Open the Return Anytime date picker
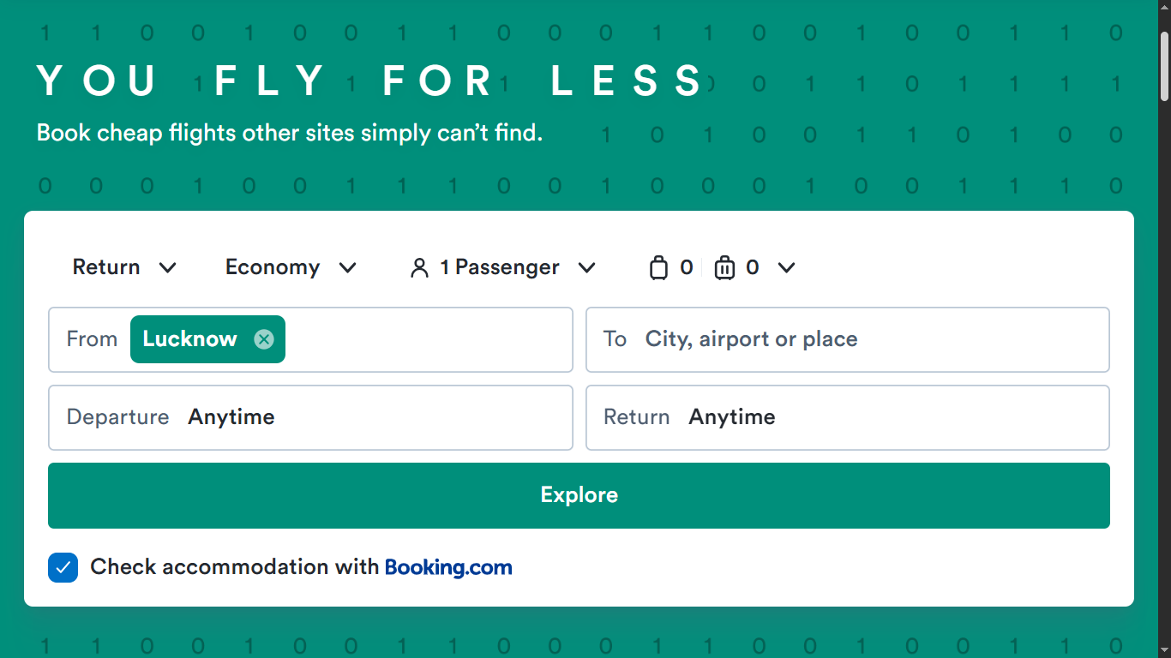This screenshot has height=658, width=1171. pos(848,417)
